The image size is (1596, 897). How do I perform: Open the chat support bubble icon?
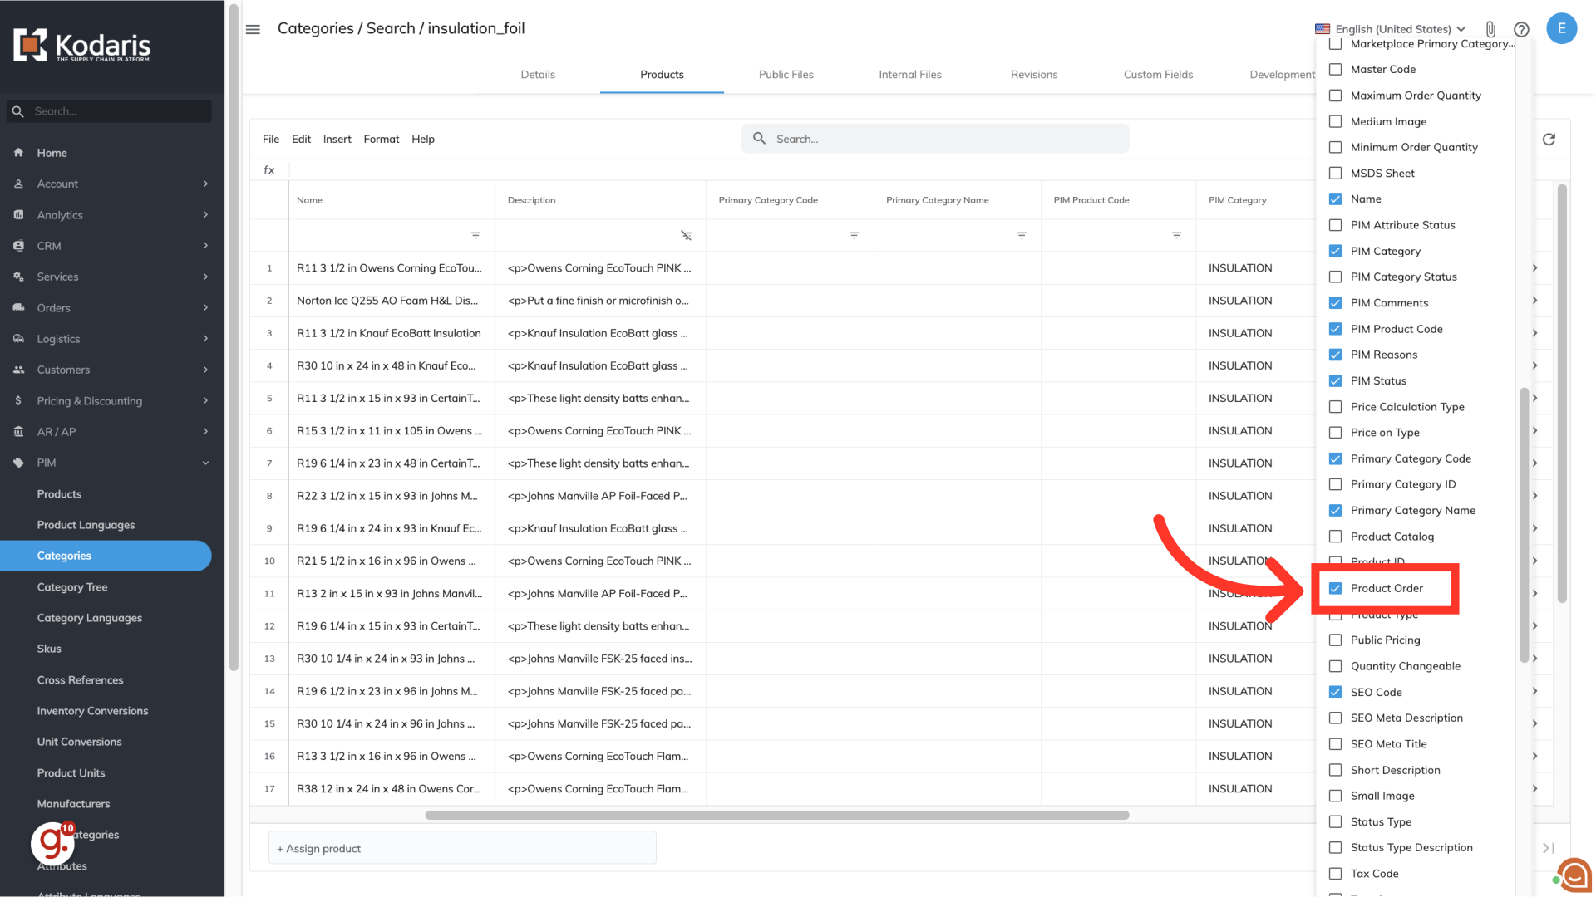[x=1574, y=875]
